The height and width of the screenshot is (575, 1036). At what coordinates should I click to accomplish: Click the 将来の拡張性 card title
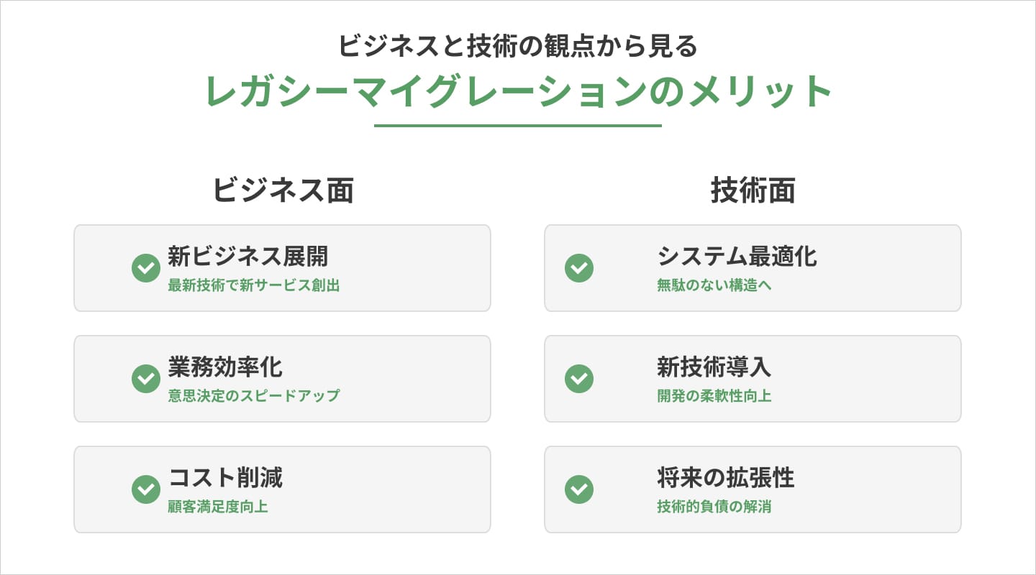point(725,477)
